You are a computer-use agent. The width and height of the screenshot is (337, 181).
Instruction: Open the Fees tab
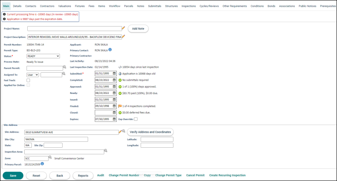pyautogui.click(x=91, y=6)
